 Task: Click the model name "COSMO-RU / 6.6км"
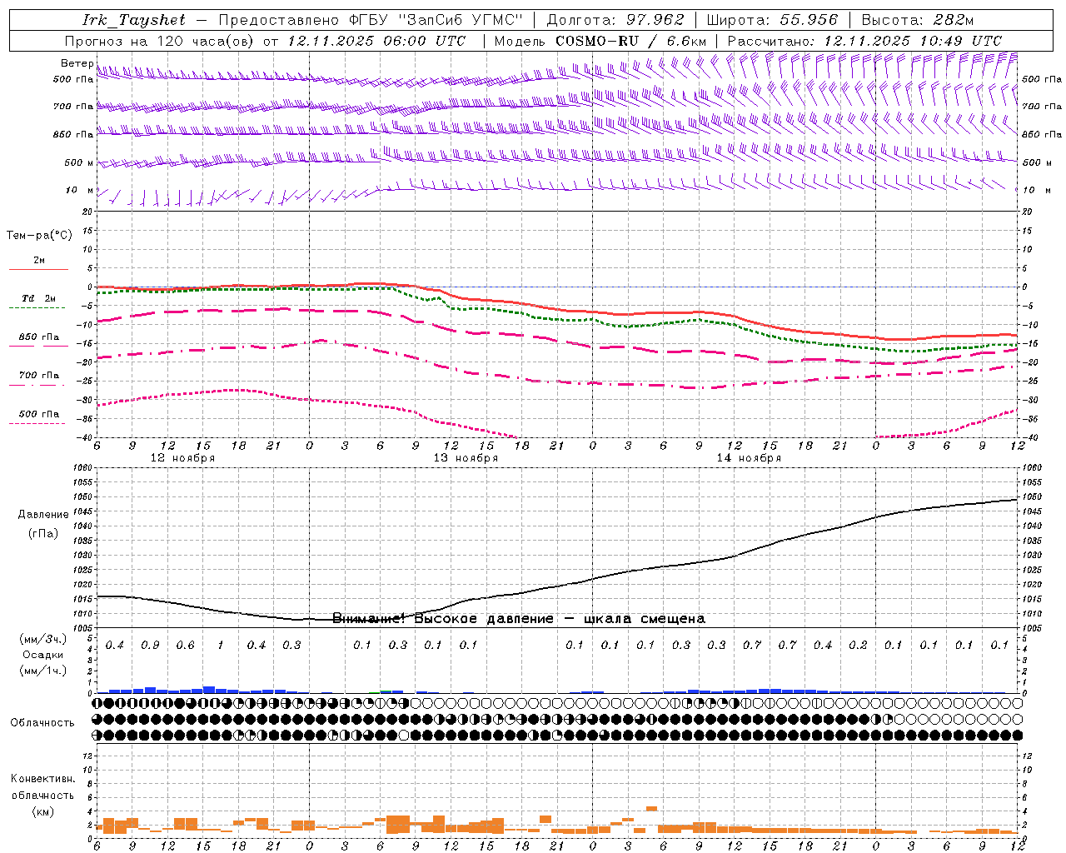[631, 41]
